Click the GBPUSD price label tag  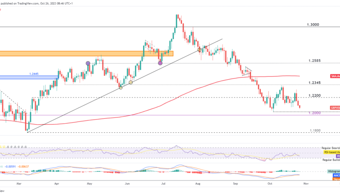coord(335,108)
